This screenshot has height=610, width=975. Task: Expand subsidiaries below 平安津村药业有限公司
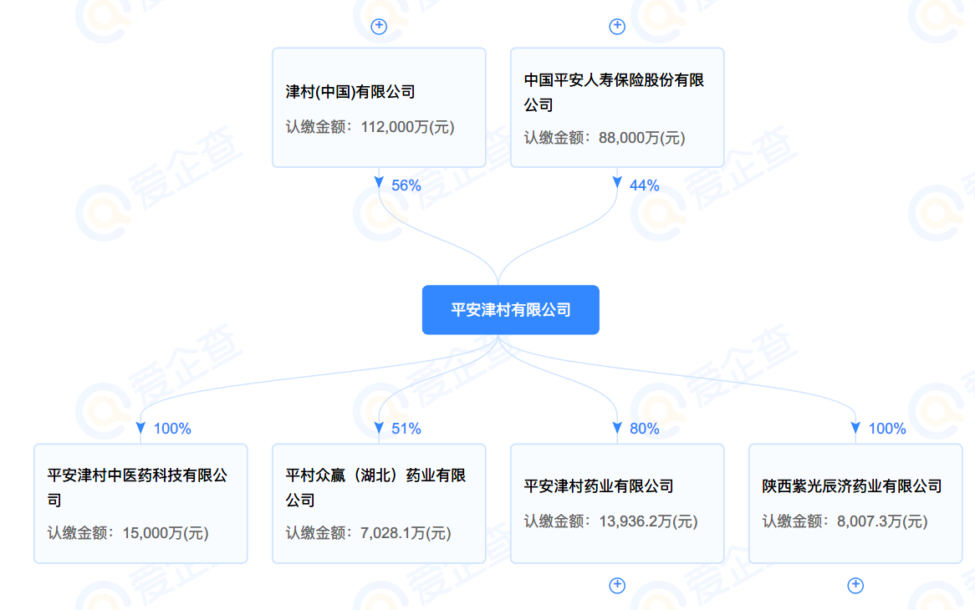[x=617, y=585]
